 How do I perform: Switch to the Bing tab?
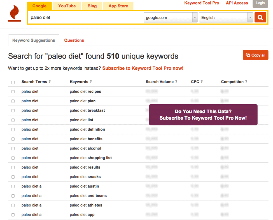[92, 6]
